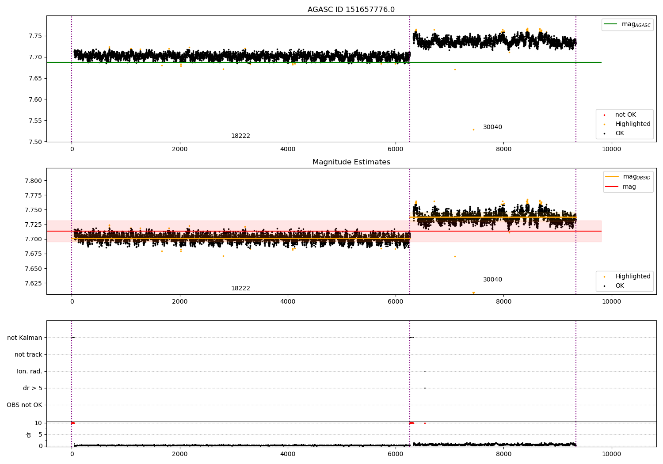
Task: Click the 18222 observation label in top plot
Action: (x=240, y=136)
